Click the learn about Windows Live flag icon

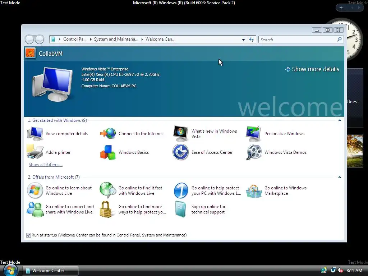tap(35, 190)
